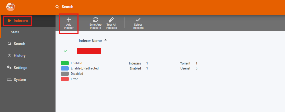Click the Add Indexer plus icon
The height and width of the screenshot is (112, 285).
tap(69, 20)
